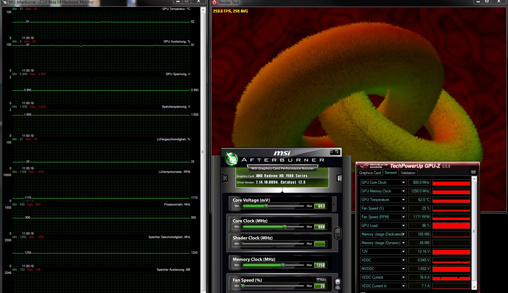Viewport: 508px width, 293px height.
Task: Click the Fan Speed value field 25
Action: pyautogui.click(x=320, y=286)
